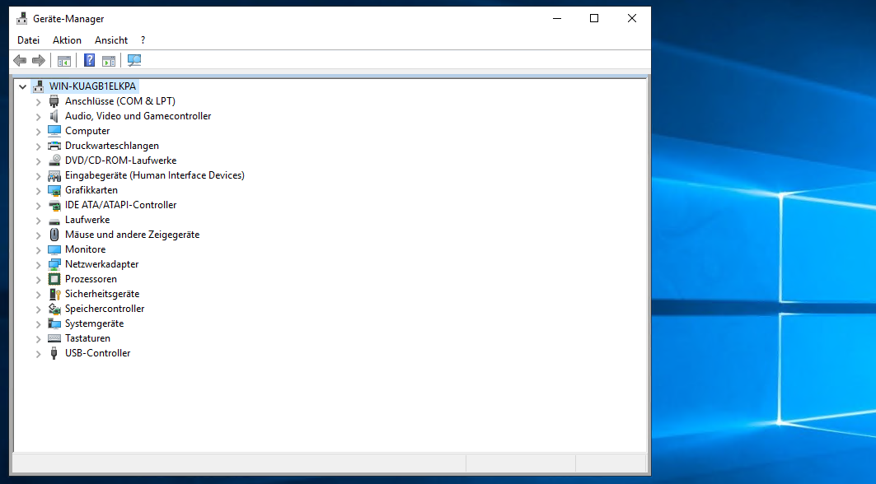The height and width of the screenshot is (484, 876).
Task: Expand the Monitore category
Action: [38, 249]
